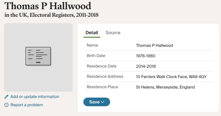Click the Residence Place field label
221x116 pixels.
[x=102, y=87]
